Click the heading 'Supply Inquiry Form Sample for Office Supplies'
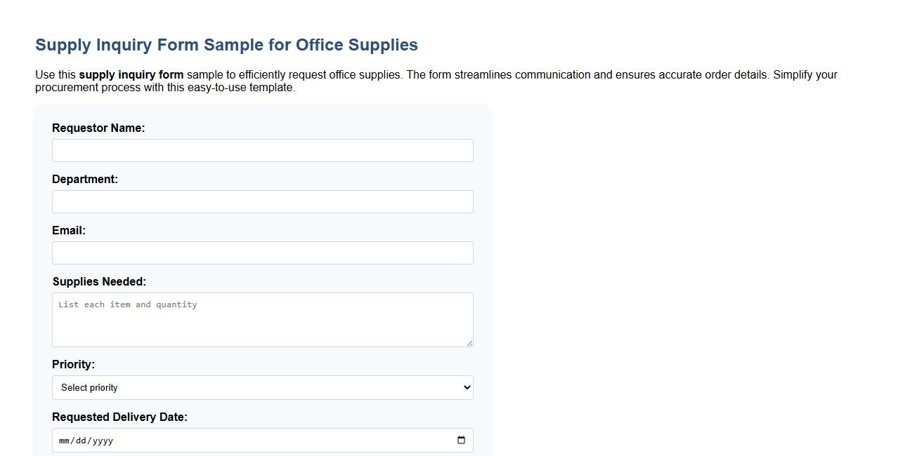The image size is (898, 456). point(226,44)
